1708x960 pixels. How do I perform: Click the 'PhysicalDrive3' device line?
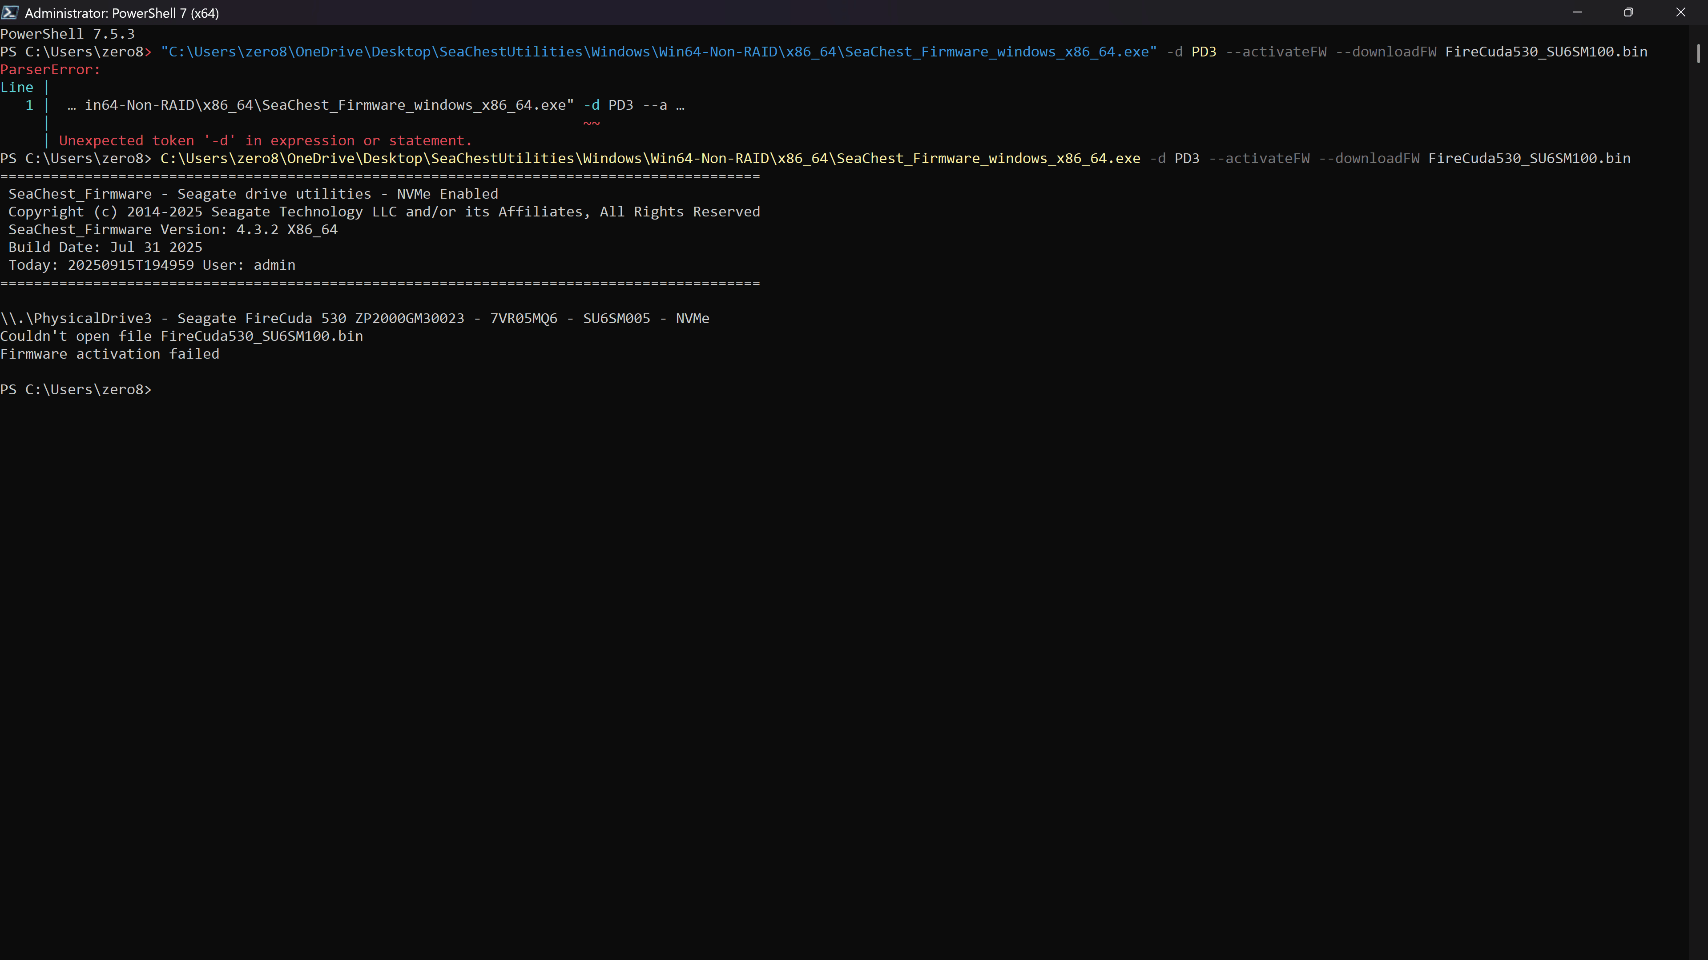(x=355, y=318)
